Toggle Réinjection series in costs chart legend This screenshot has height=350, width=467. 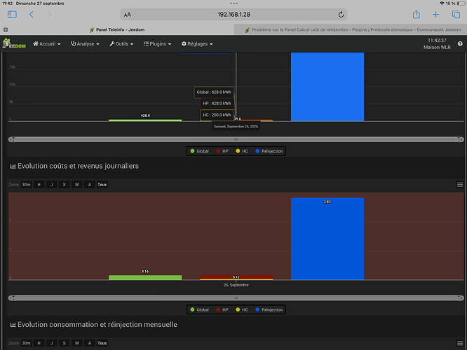pos(269,309)
